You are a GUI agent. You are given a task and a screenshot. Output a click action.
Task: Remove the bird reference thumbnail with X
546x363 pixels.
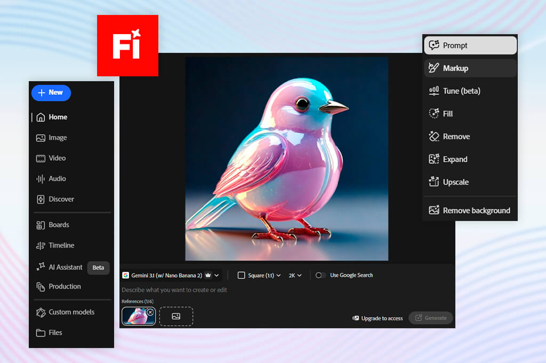point(150,312)
